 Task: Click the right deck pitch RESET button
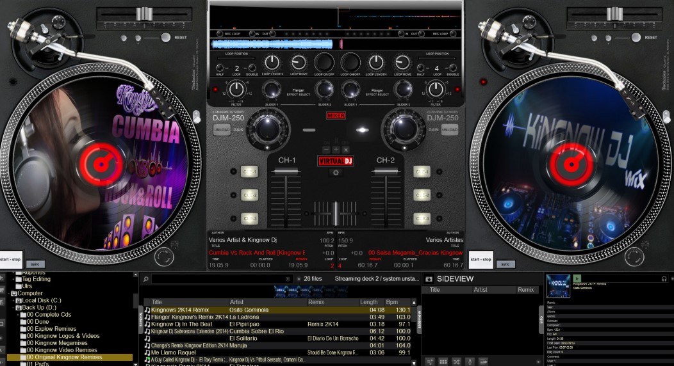pyautogui.click(x=636, y=37)
